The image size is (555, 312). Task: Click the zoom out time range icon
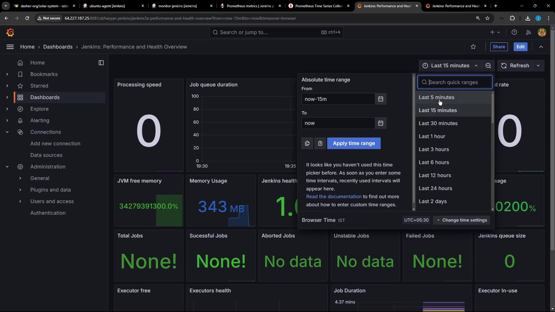[x=488, y=66]
